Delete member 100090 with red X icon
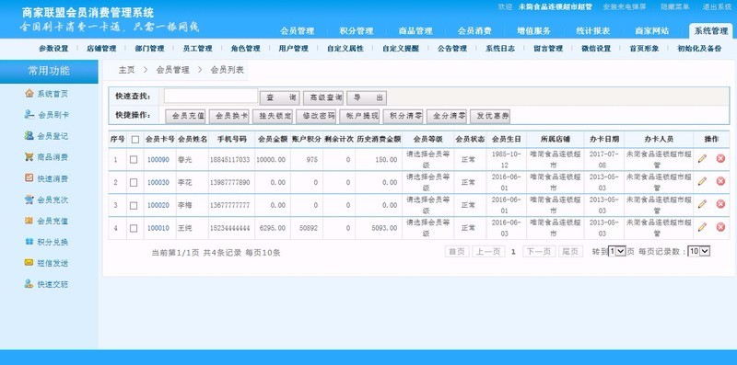The image size is (737, 365). (x=720, y=158)
